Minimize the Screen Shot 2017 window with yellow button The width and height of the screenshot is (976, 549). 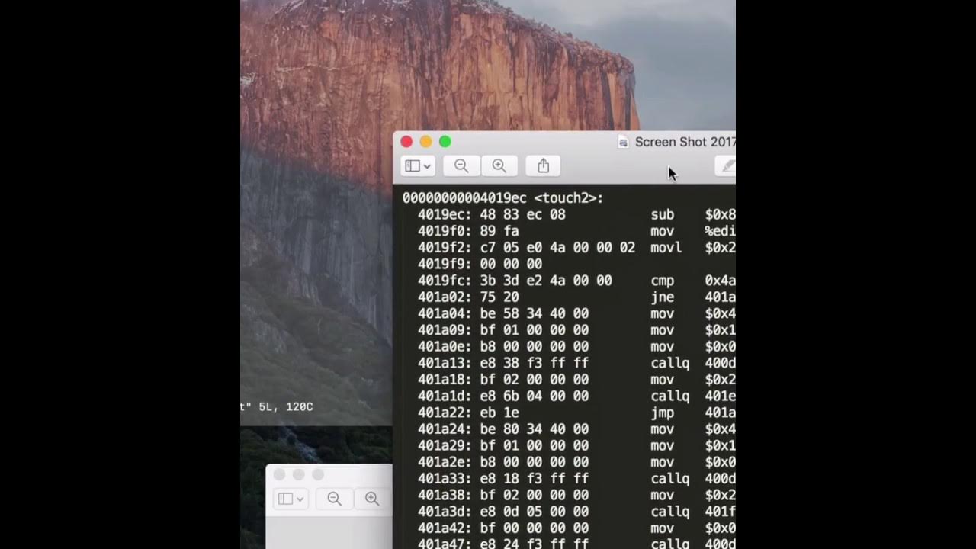point(425,142)
